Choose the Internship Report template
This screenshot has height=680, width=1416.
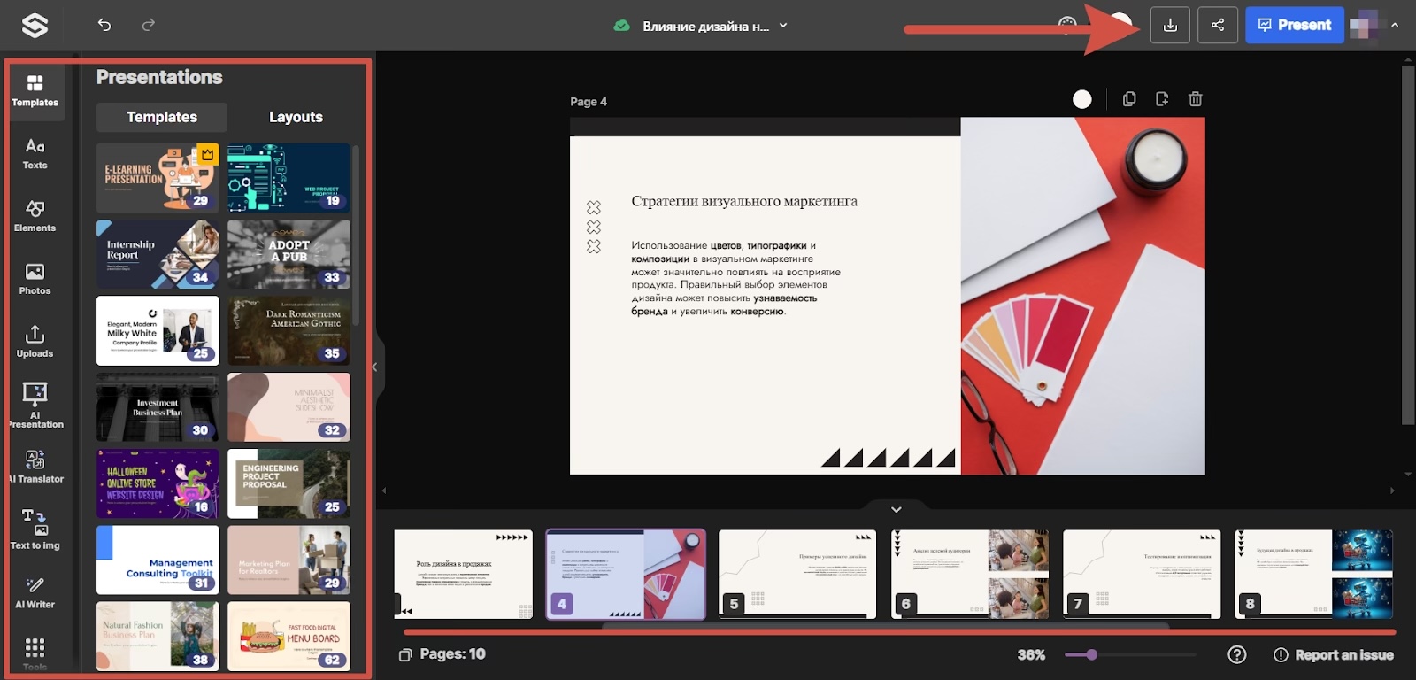(158, 254)
